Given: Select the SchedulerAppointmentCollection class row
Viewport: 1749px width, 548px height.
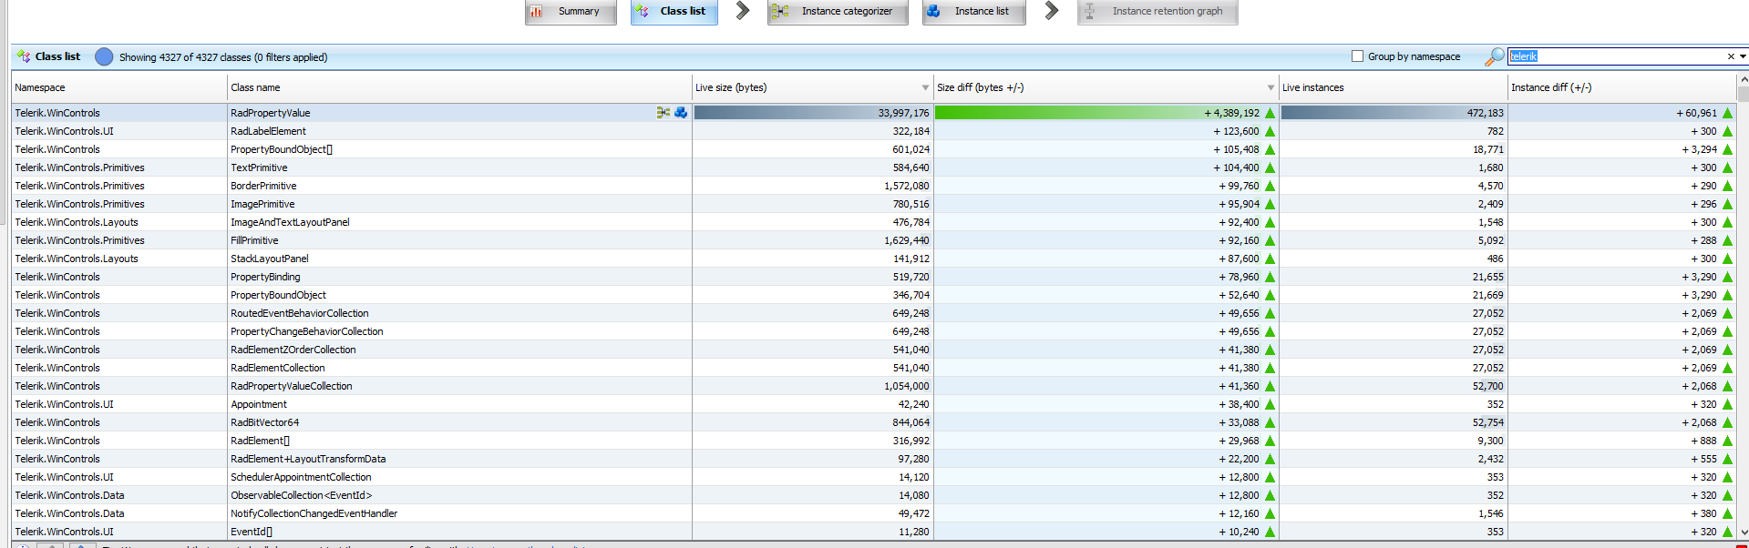Looking at the screenshot, I should 873,477.
